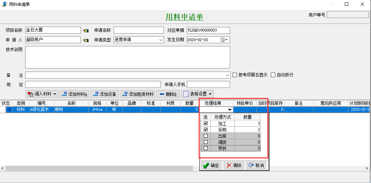
Task: Click the 申请人 input field
Action: [x=53, y=40]
